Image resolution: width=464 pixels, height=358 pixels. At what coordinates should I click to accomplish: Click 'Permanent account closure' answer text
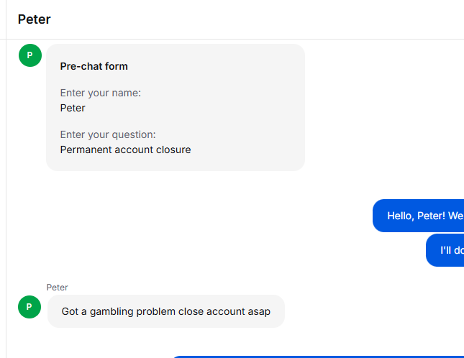[x=125, y=150]
